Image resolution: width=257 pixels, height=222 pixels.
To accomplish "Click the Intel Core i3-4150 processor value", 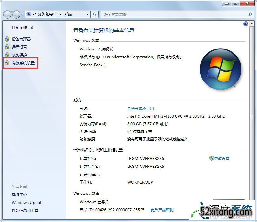I will [176, 116].
